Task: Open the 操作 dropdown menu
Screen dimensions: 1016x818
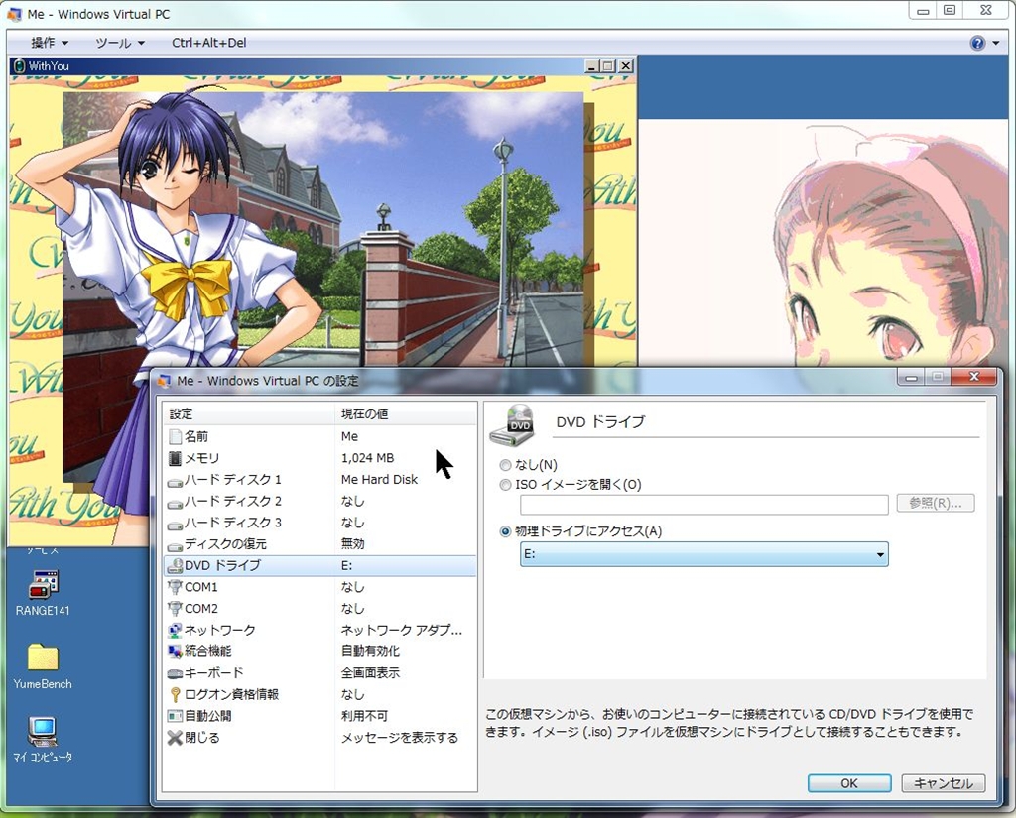Action: tap(50, 43)
